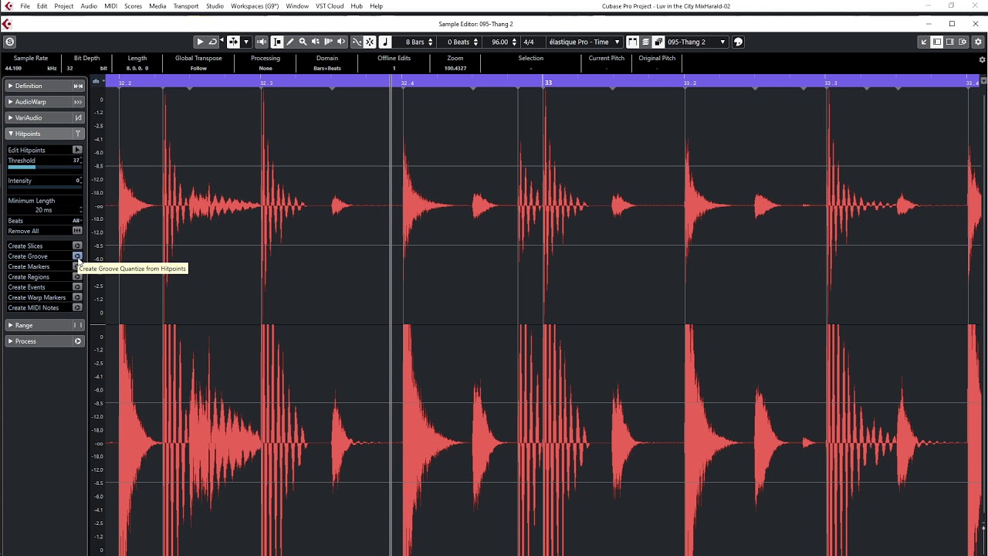The image size is (988, 556).
Task: Open the Hub menu
Action: pos(357,6)
